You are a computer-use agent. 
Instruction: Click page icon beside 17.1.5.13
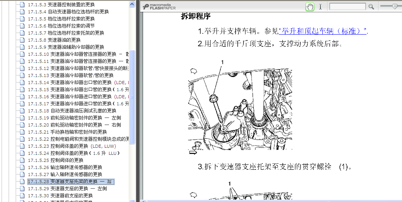(x=22, y=75)
